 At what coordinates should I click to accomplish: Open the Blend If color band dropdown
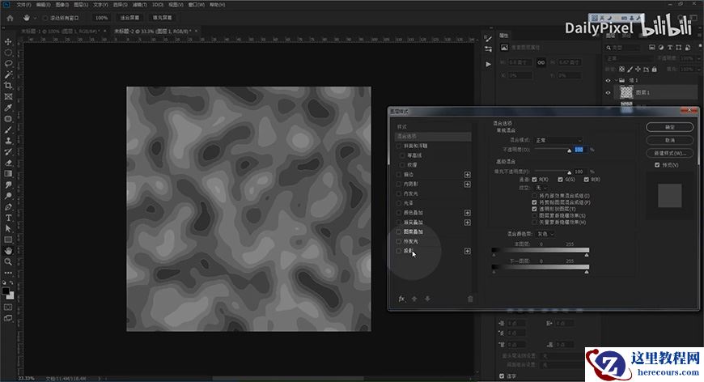(x=545, y=234)
